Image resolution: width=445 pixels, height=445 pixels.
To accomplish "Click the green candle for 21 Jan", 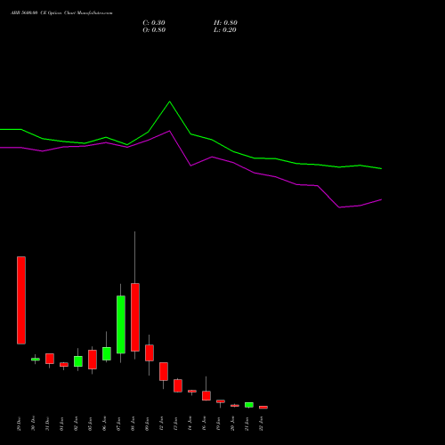I will click(249, 405).
